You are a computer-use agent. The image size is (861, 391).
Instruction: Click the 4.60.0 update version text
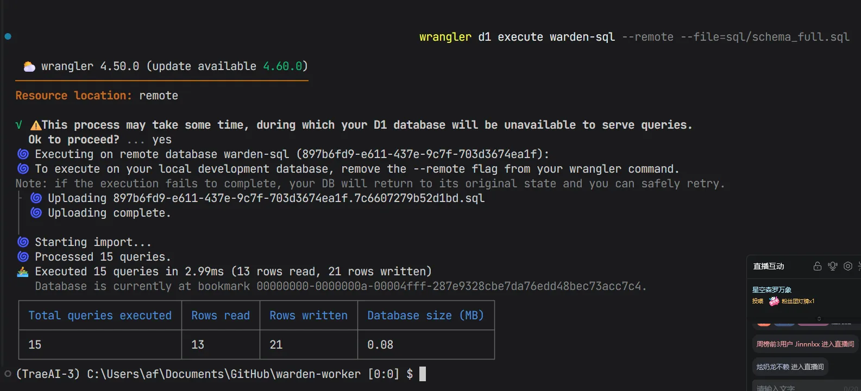click(x=282, y=66)
